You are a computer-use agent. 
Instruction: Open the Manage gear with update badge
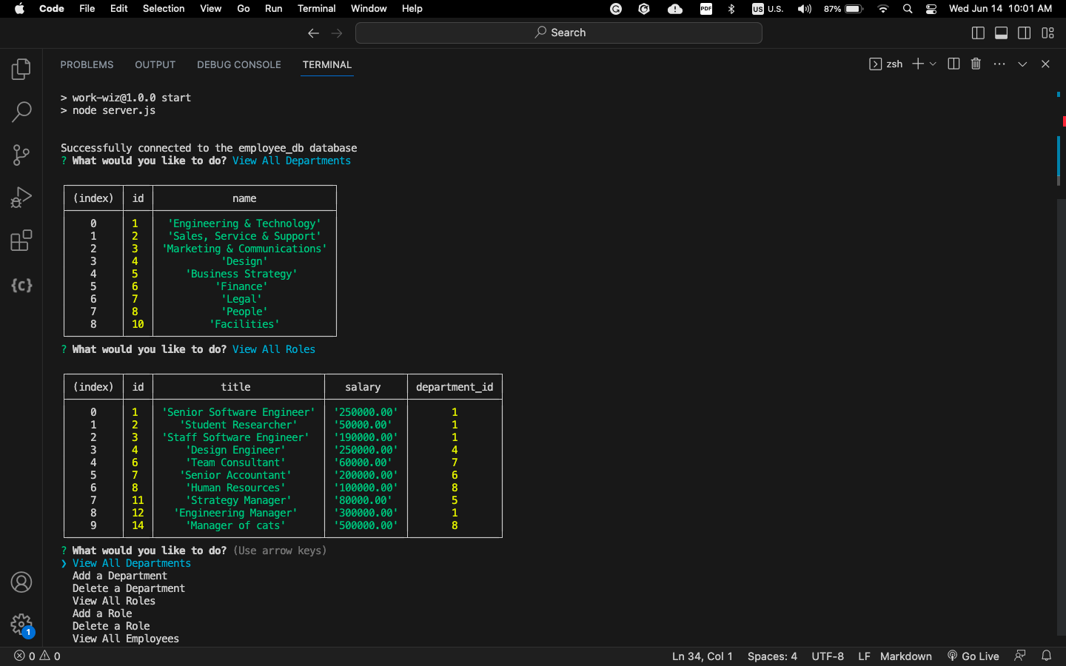(x=21, y=625)
